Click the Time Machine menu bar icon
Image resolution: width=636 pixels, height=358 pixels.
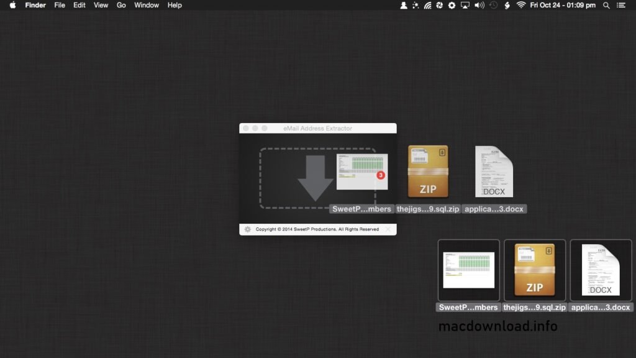click(x=492, y=6)
